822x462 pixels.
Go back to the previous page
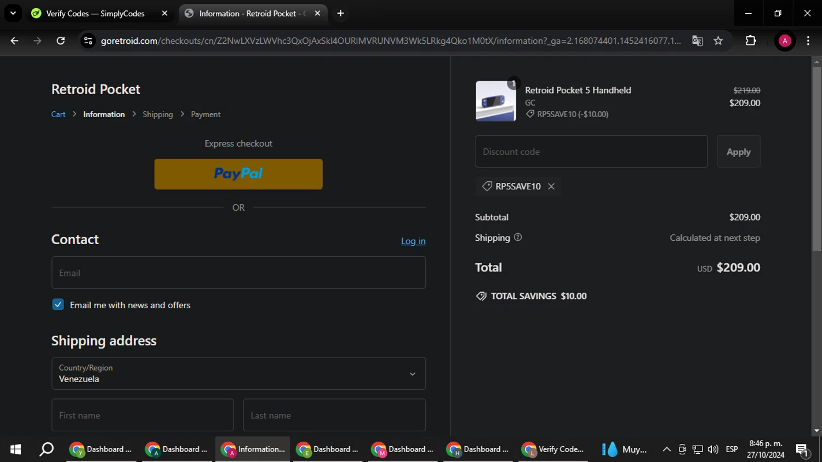tap(15, 41)
